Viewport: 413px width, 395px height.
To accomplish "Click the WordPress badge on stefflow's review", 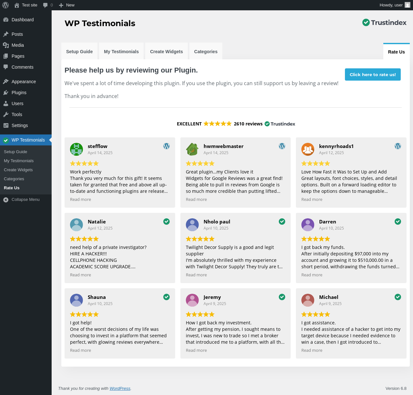I will 166,146.
